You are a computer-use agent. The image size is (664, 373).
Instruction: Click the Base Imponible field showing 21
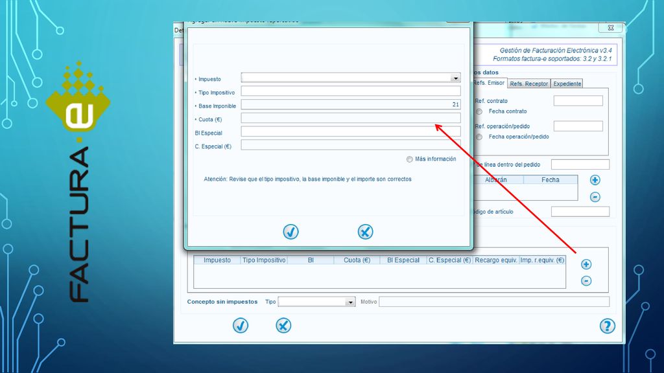351,104
